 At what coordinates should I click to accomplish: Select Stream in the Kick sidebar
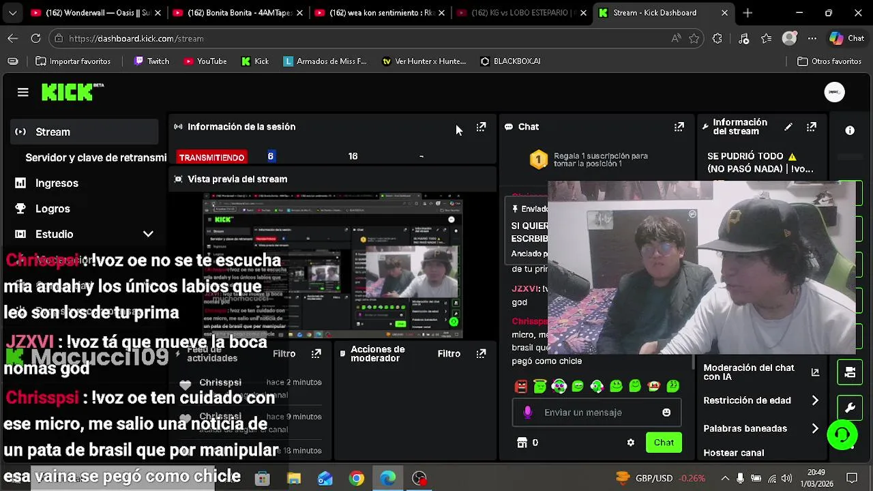coord(84,132)
